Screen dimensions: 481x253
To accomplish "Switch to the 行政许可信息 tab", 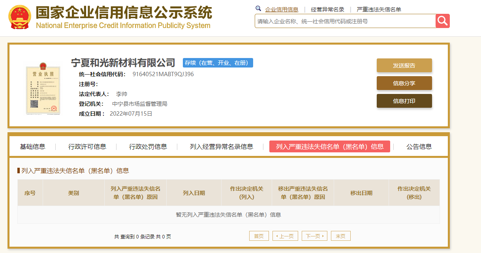I will [87, 146].
